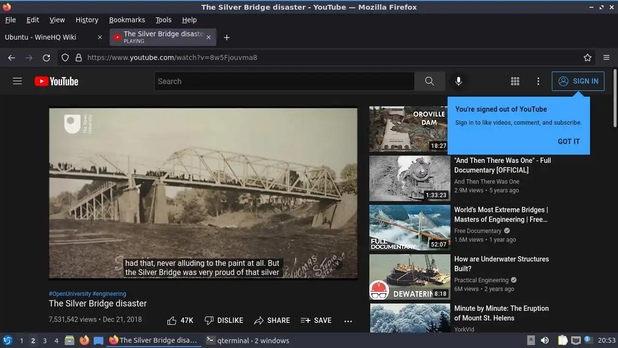Image resolution: width=618 pixels, height=348 pixels.
Task: Close the WineHQ Wiki tab
Action: [x=100, y=37]
